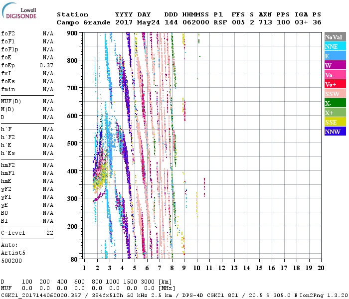349x299 pixels.
Task: Click the h`F2 parameter label
Action: pos(8,137)
